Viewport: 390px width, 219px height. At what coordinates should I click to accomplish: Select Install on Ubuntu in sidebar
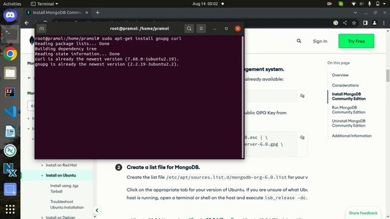pos(61,175)
